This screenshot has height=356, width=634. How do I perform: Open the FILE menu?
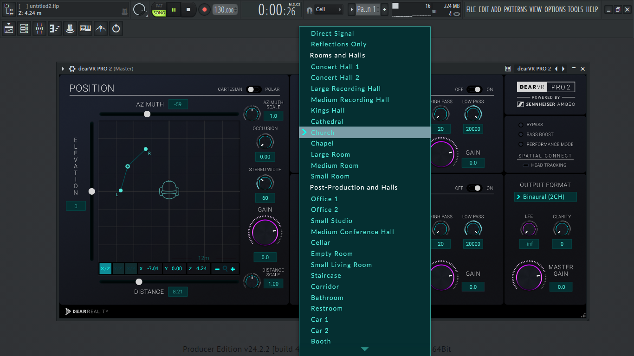click(471, 9)
